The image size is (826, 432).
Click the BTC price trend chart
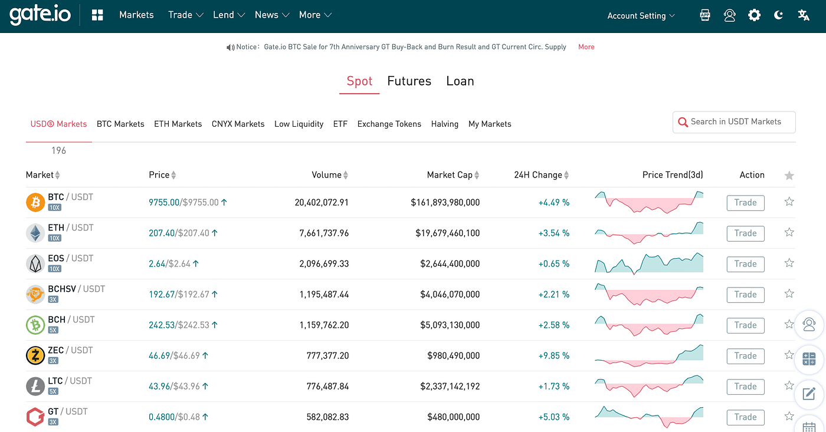click(x=649, y=202)
